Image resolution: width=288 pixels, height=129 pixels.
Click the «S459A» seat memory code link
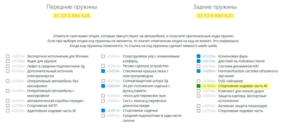pyautogui.click(x=113, y=86)
